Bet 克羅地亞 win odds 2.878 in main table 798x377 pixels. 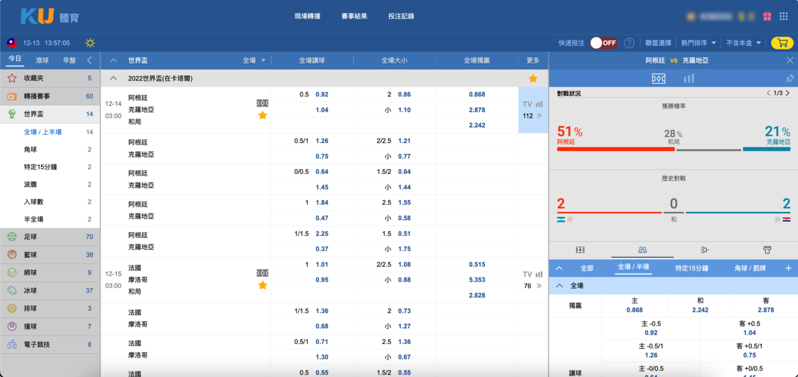tap(477, 110)
